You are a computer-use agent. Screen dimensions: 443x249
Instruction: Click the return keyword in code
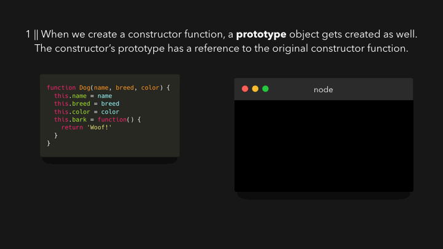72,128
